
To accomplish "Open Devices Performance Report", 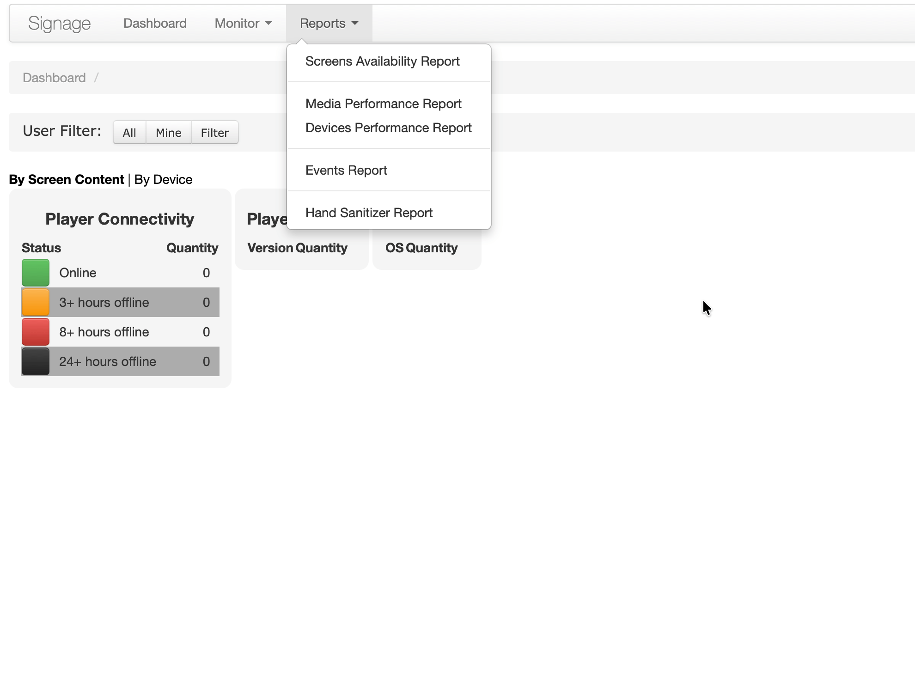I will [388, 128].
